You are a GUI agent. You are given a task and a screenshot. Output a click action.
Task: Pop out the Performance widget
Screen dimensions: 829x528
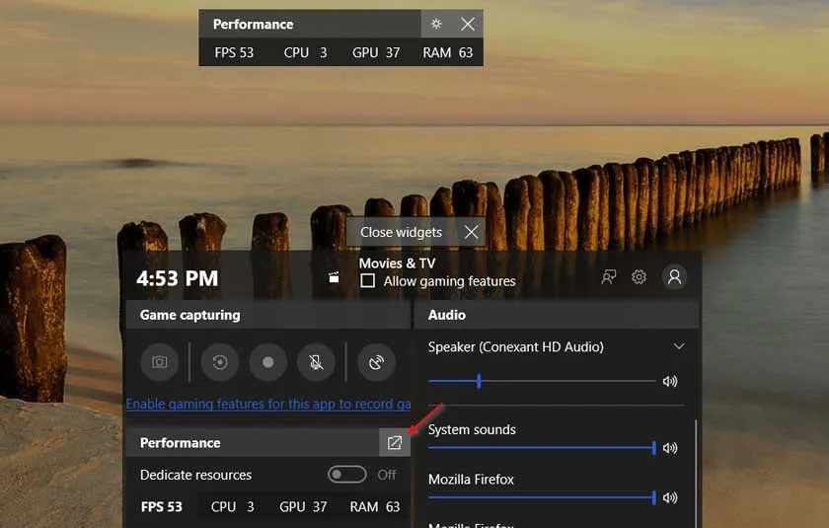point(395,443)
